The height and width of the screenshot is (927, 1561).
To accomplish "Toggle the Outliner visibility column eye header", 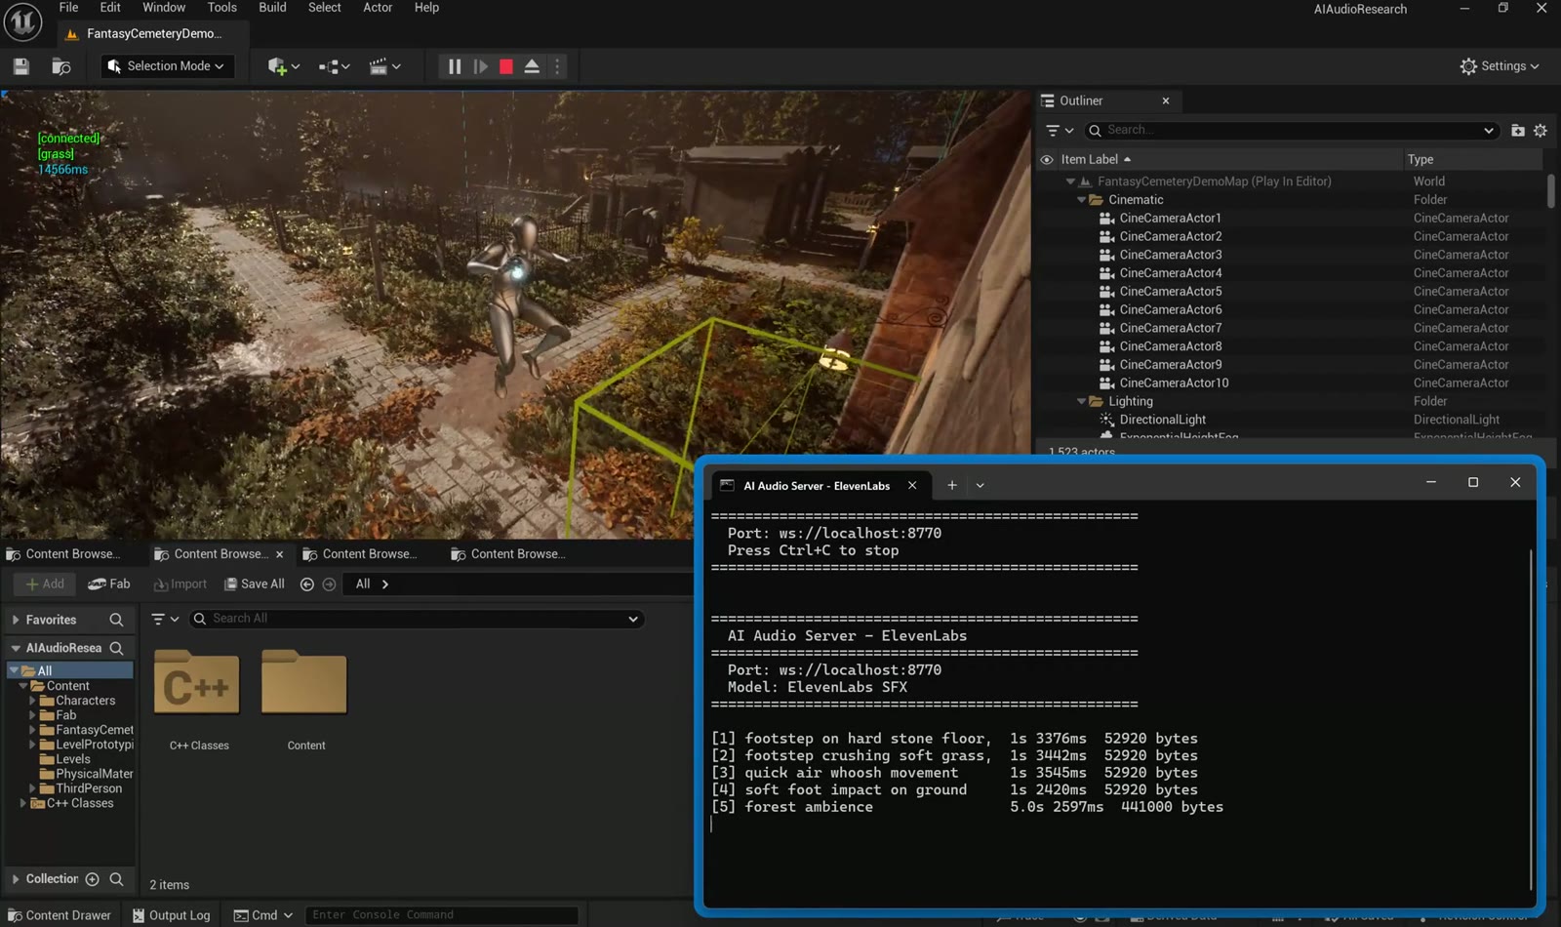I will point(1047,159).
